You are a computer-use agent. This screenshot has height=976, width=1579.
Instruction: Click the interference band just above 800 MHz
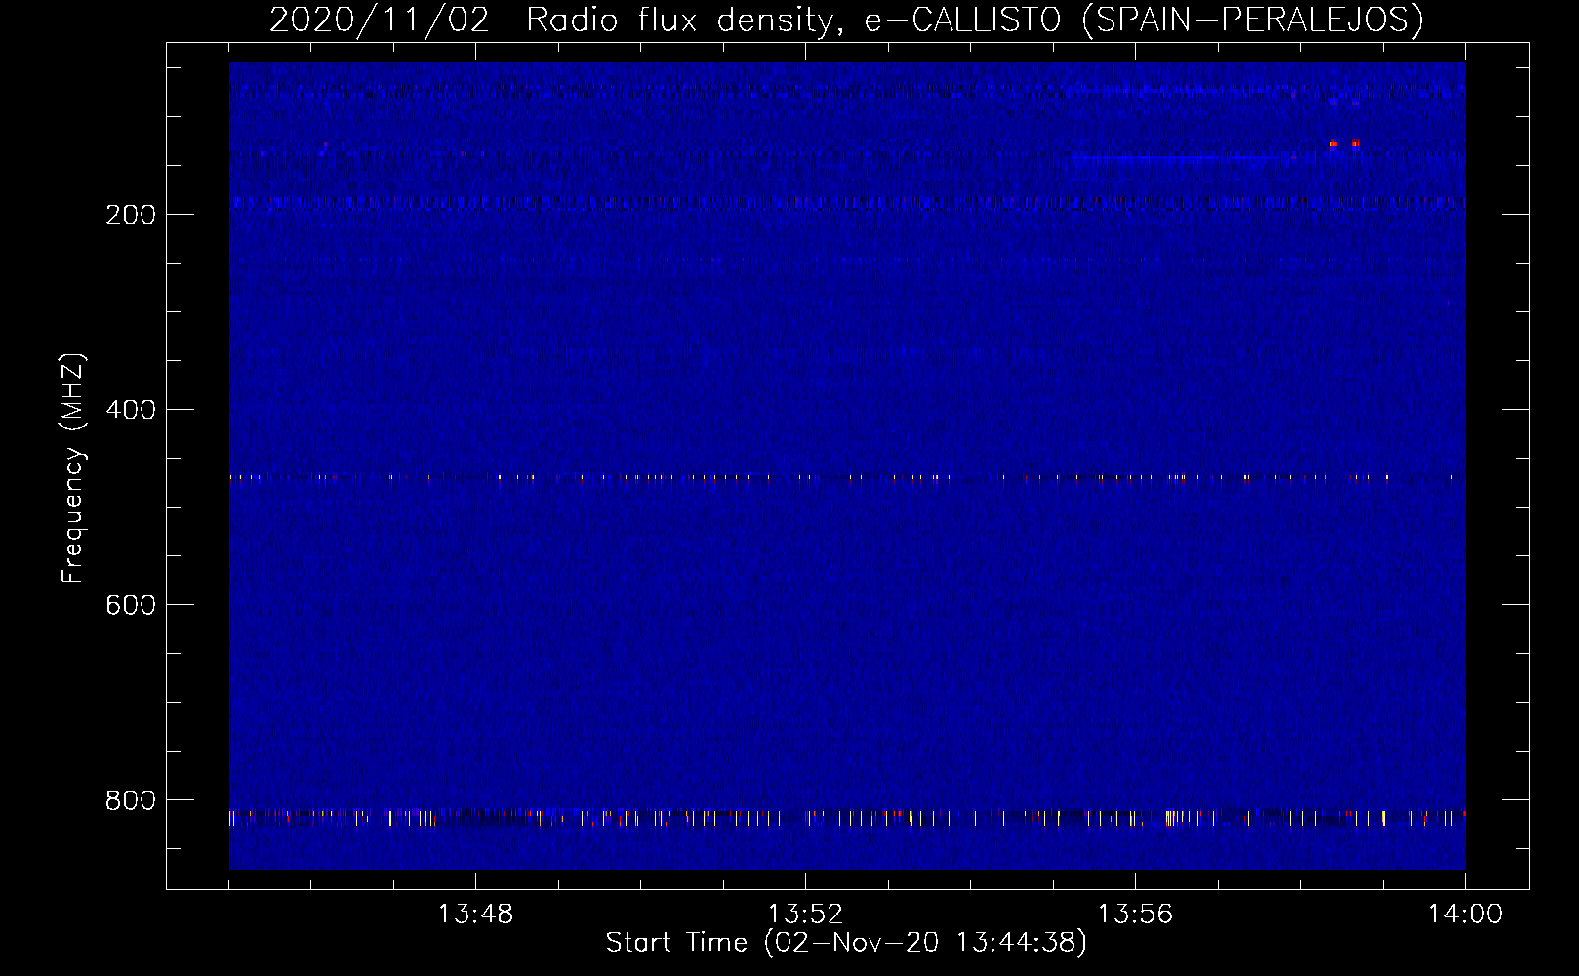(x=847, y=817)
